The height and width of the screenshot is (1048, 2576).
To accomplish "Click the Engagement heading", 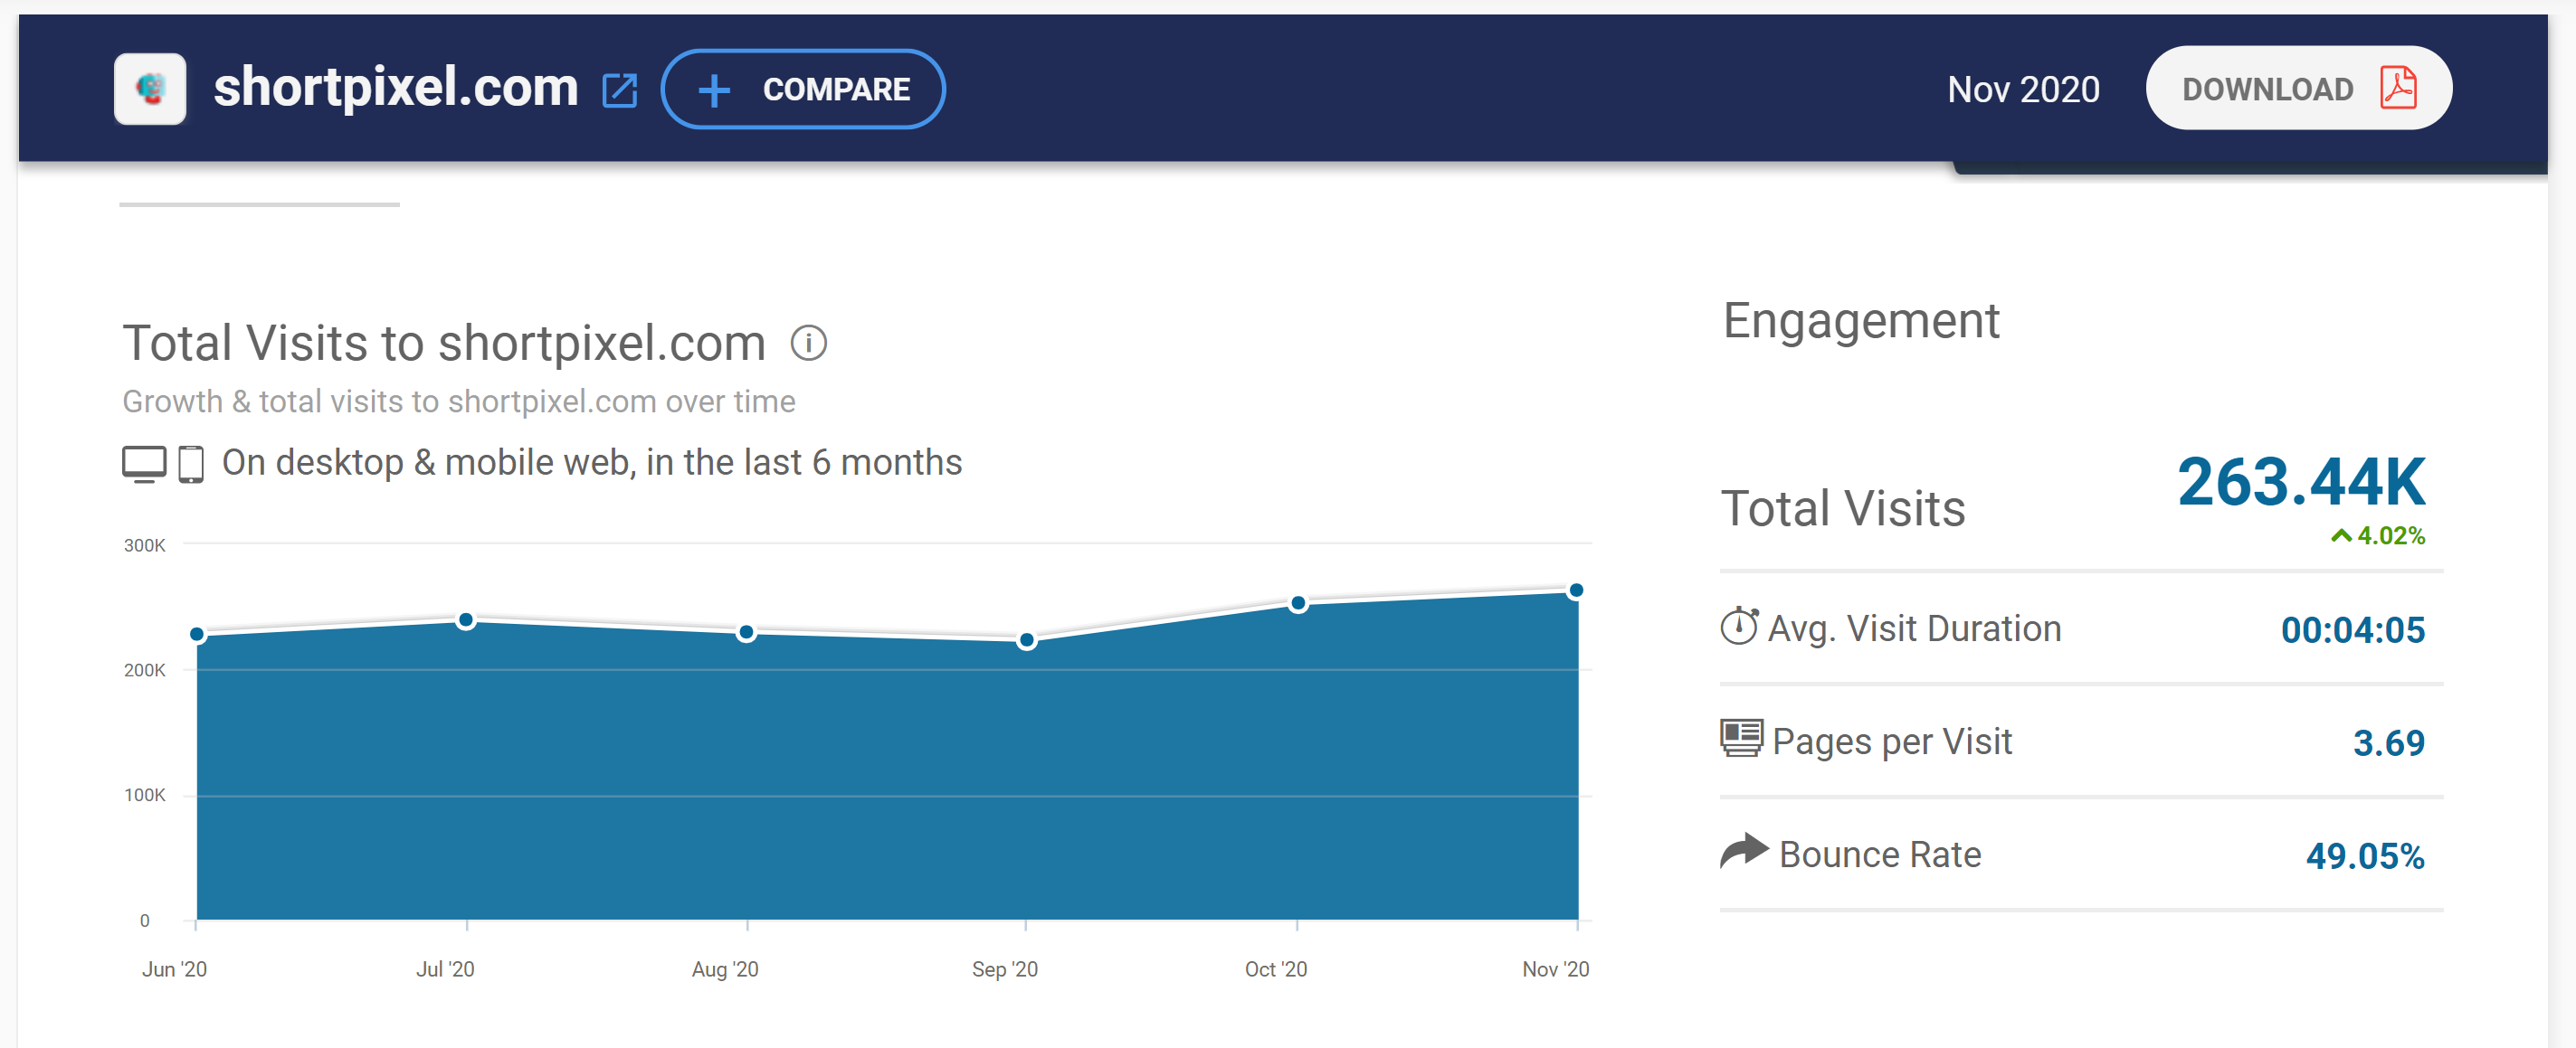I will click(x=1860, y=322).
